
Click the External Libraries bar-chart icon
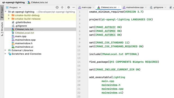(x=10, y=50)
